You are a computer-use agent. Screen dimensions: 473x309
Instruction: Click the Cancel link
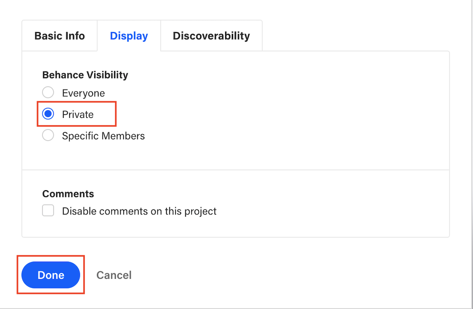click(114, 275)
